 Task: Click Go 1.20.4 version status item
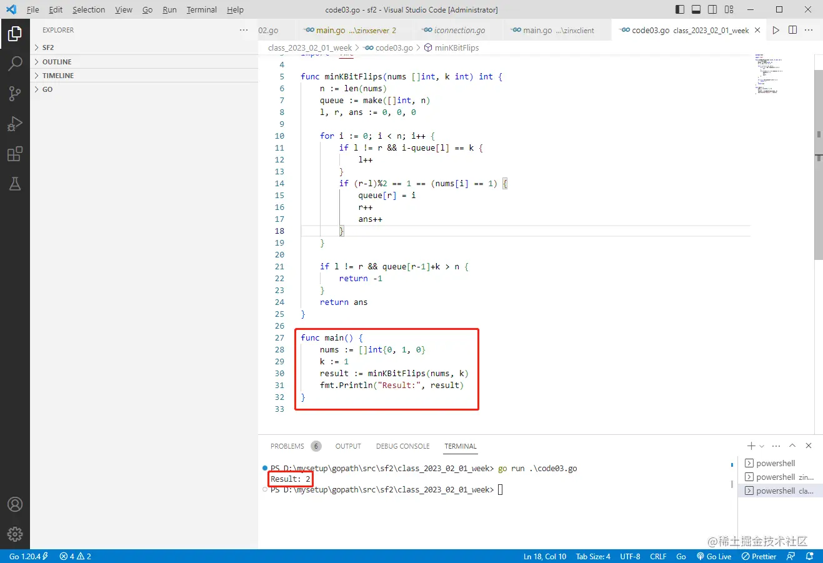[x=28, y=556]
